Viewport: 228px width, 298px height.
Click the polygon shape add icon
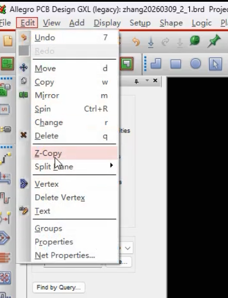pyautogui.click(x=156, y=63)
